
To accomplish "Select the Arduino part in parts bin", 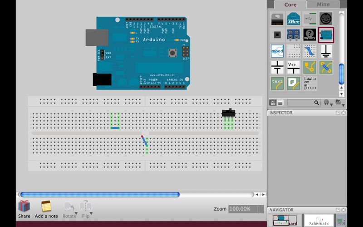I will pos(326,35).
